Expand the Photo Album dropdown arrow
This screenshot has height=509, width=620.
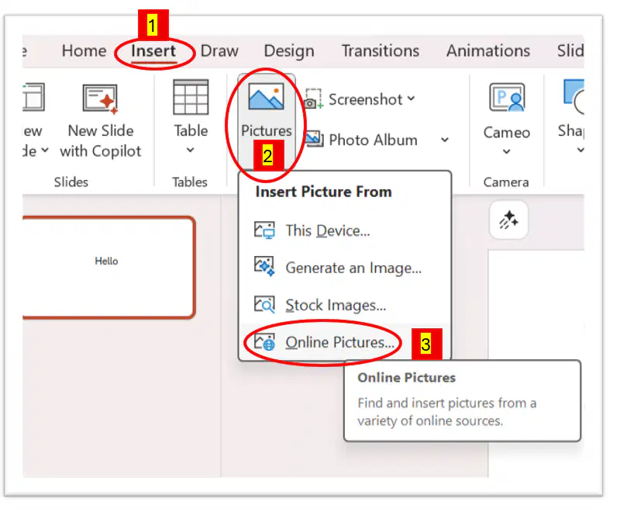[x=445, y=140]
